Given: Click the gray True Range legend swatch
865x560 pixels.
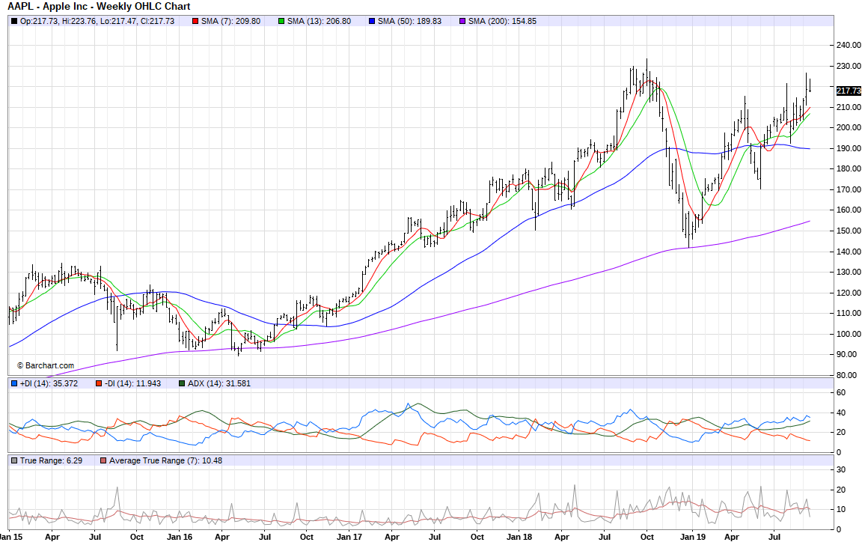Looking at the screenshot, I should [x=14, y=460].
